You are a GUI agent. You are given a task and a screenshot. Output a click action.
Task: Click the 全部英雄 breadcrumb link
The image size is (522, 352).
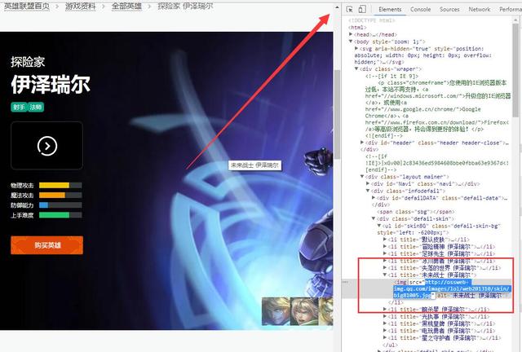(126, 6)
